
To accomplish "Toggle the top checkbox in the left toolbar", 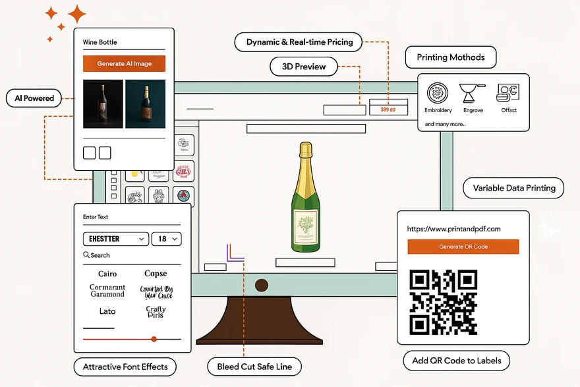I will coord(113,173).
